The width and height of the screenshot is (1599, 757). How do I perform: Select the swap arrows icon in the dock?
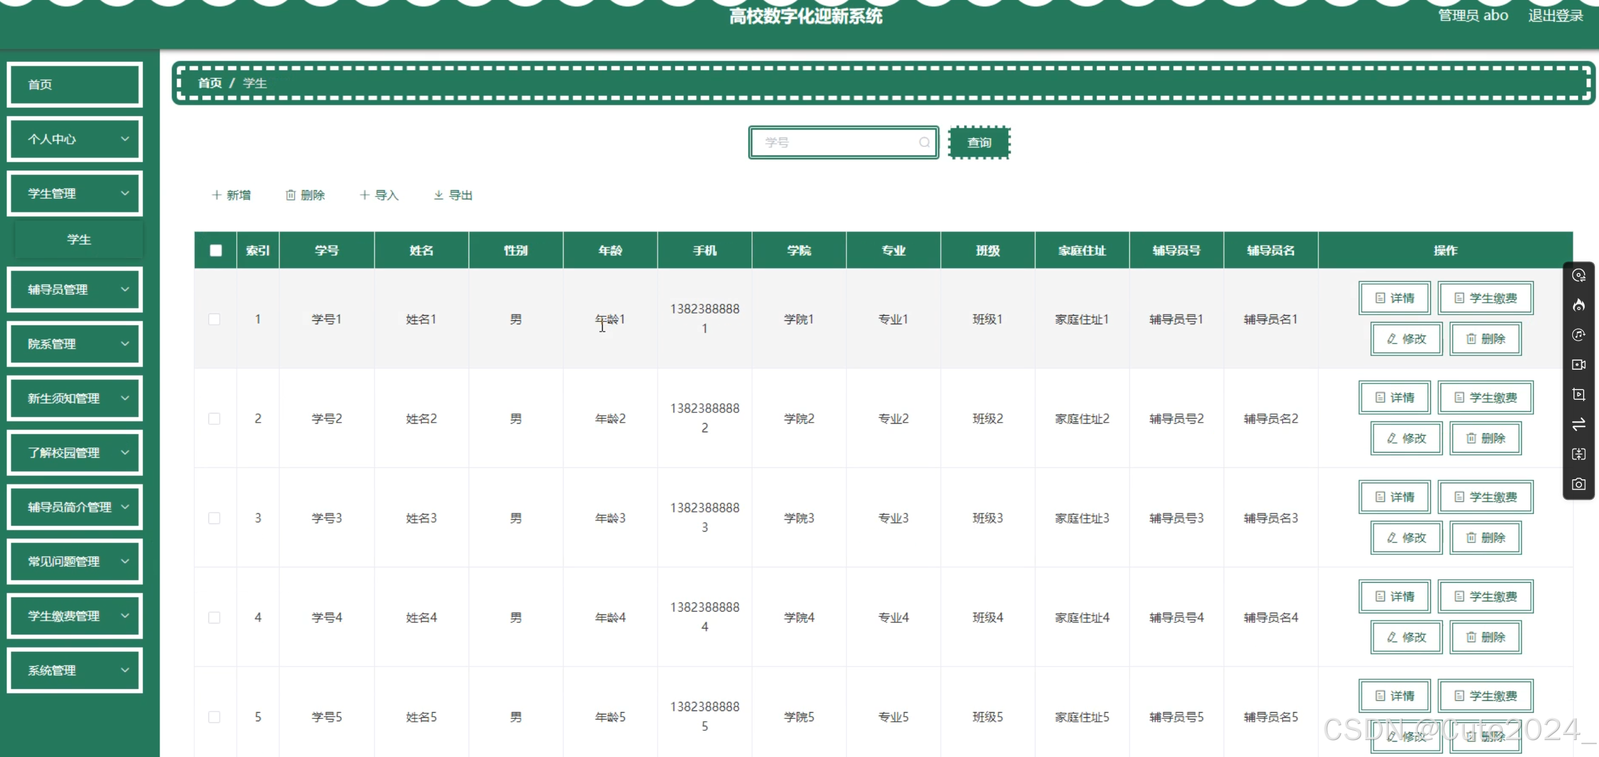point(1579,424)
